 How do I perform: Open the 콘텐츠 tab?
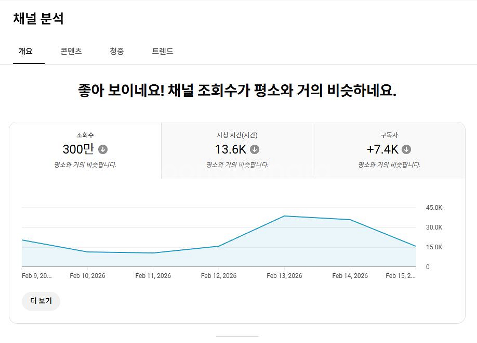pyautogui.click(x=71, y=51)
